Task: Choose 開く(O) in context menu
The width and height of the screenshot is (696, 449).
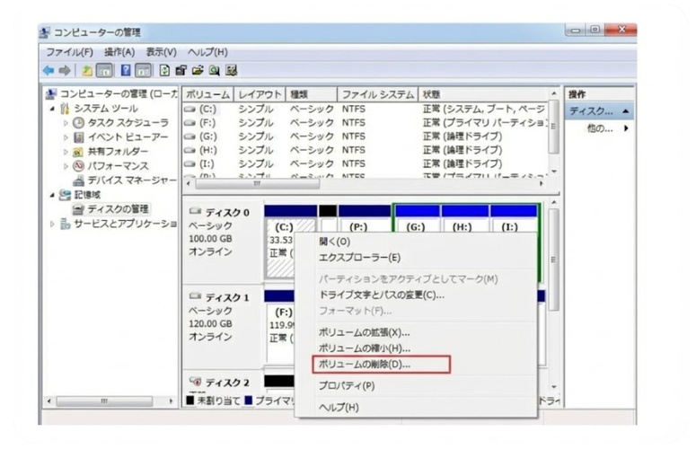Action: pyautogui.click(x=417, y=242)
